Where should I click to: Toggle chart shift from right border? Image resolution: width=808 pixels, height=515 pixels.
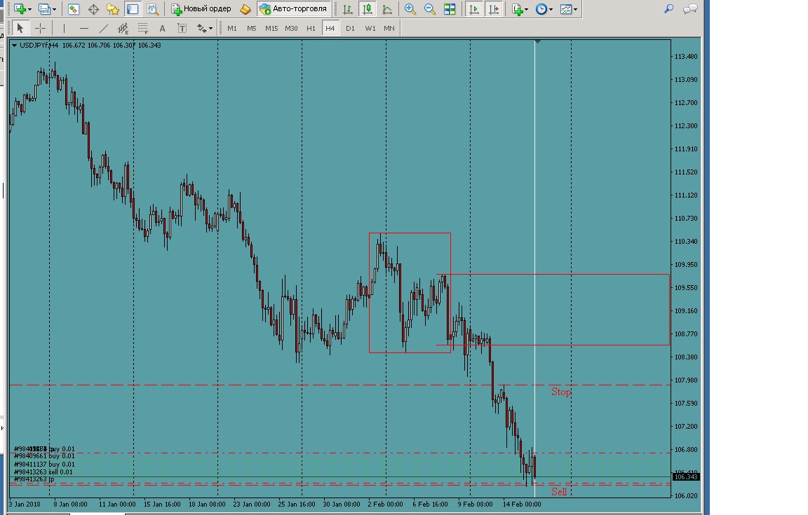point(494,8)
